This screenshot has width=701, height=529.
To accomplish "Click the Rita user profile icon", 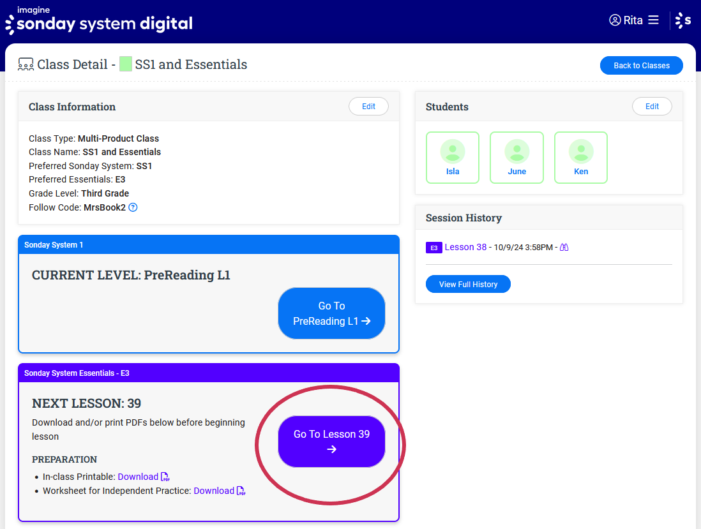I will tap(615, 20).
